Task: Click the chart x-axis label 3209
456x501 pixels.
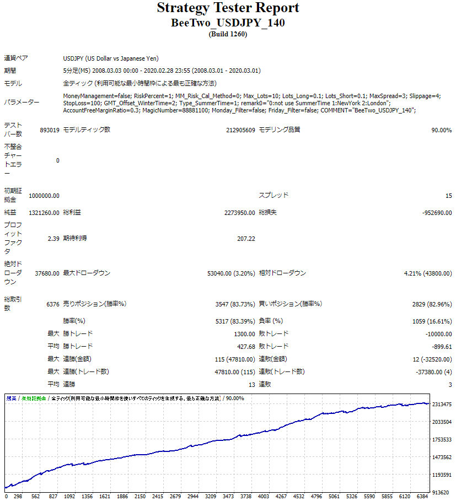Action: click(210, 496)
